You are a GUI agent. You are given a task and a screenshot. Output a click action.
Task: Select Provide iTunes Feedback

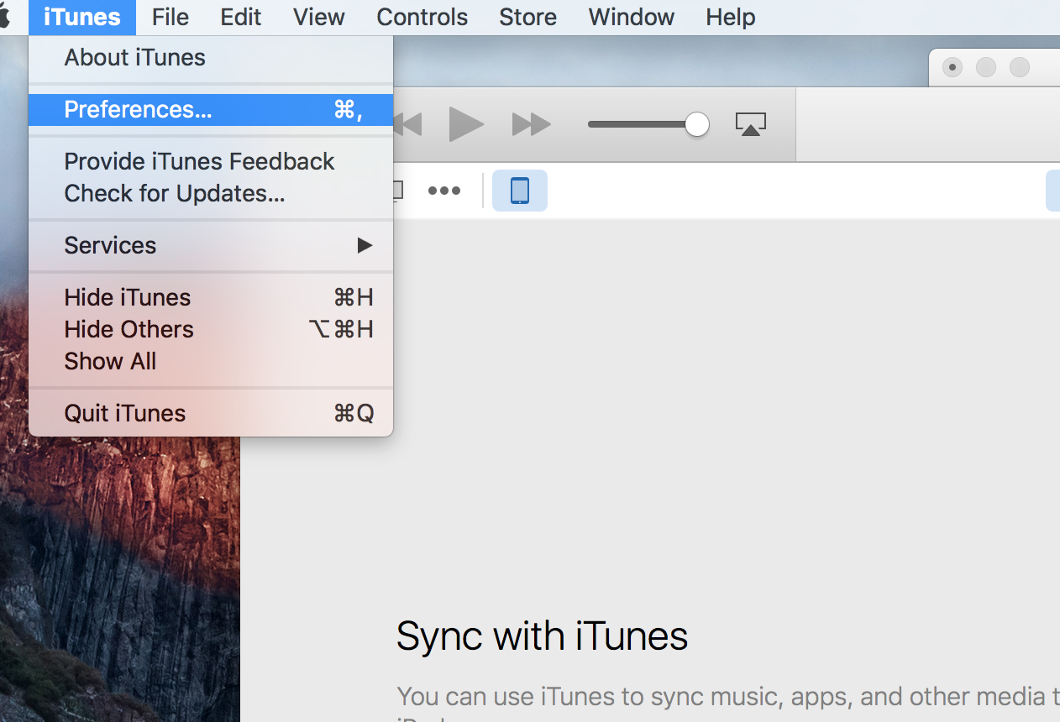click(x=211, y=161)
